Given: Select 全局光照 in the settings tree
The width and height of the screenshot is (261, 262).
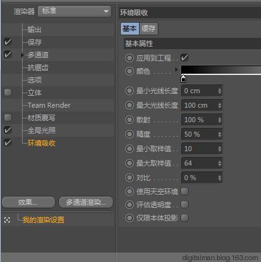Looking at the screenshot, I should click(42, 130).
